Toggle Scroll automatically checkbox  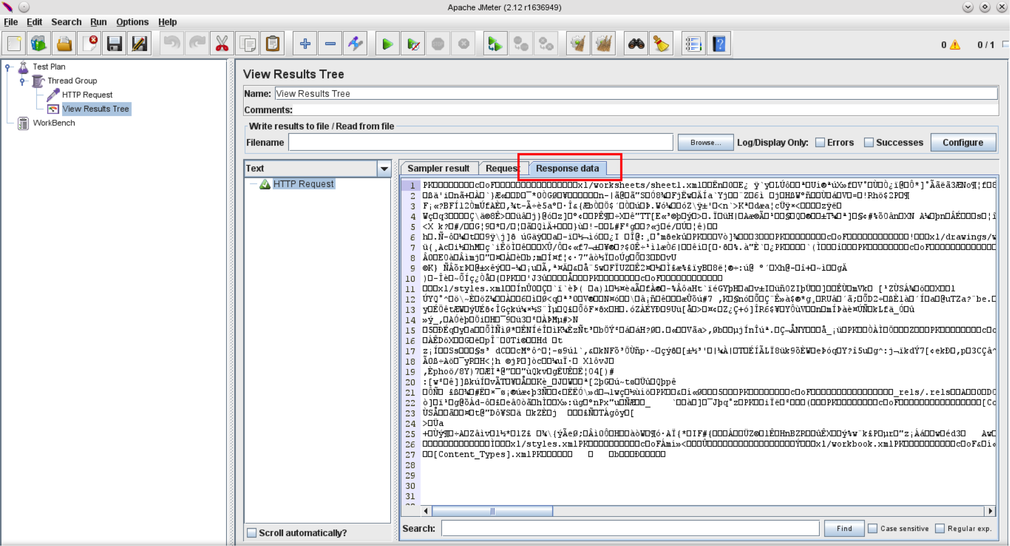tap(252, 533)
